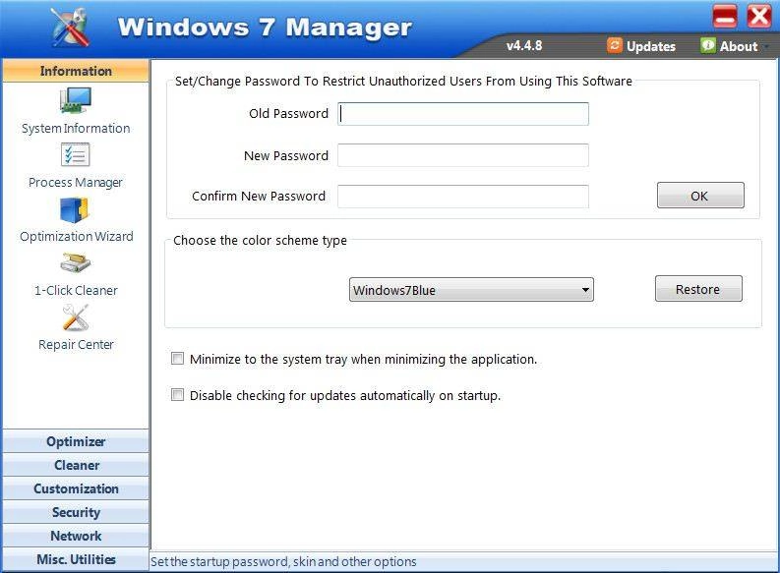Click the 'Choose the color scheme type' heading

point(260,241)
